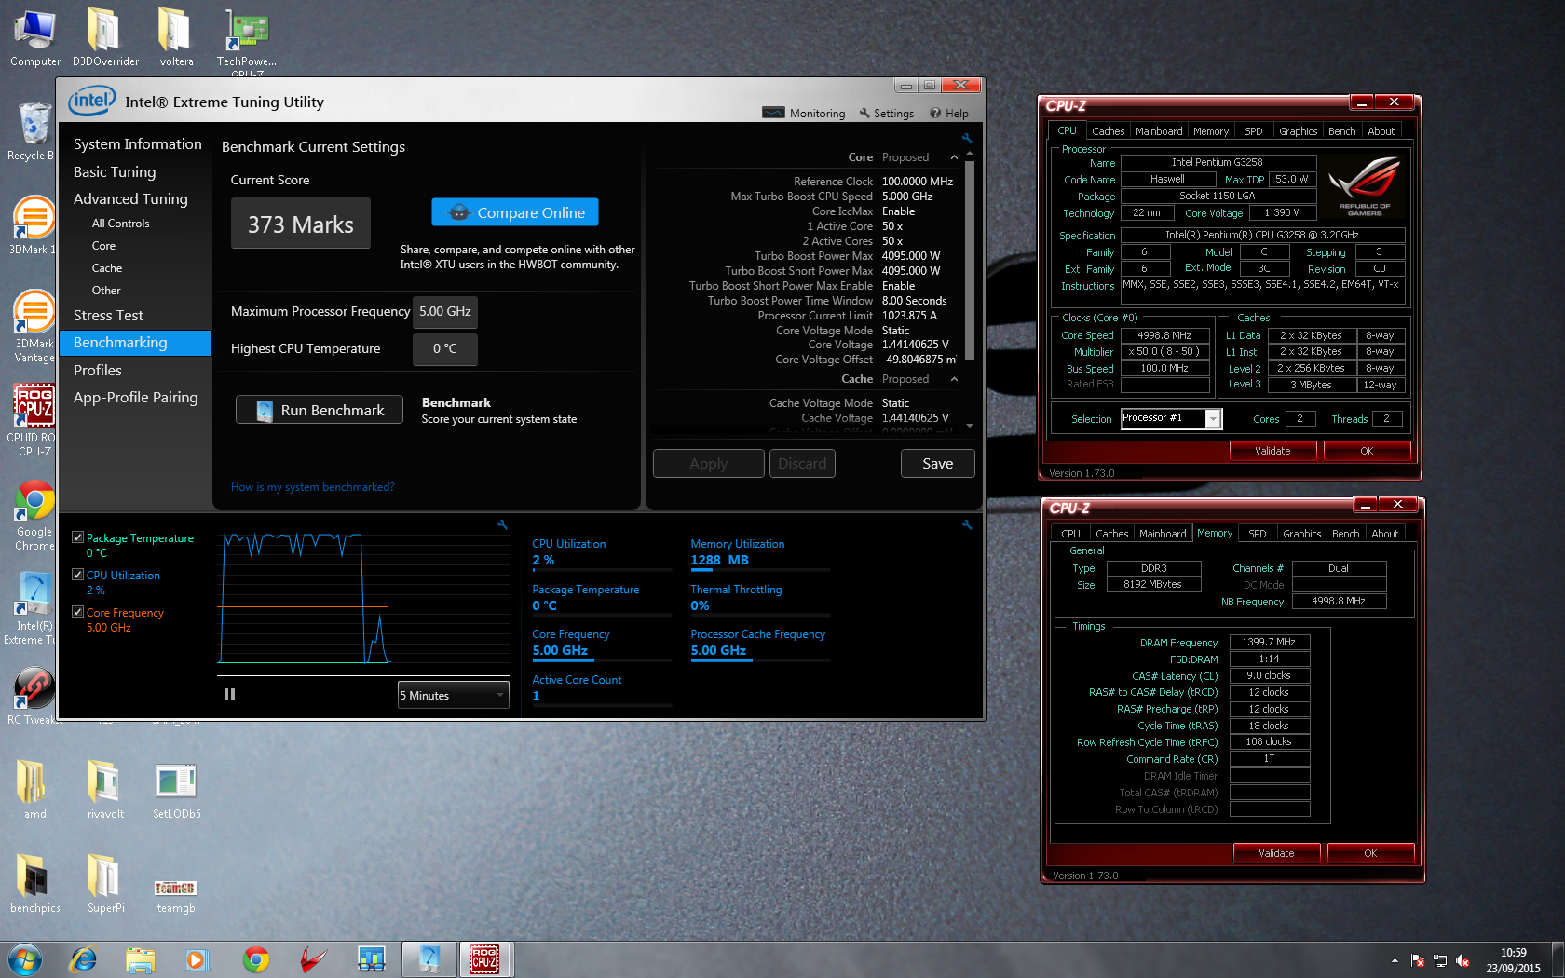Open Settings in the XTU header

(x=886, y=114)
